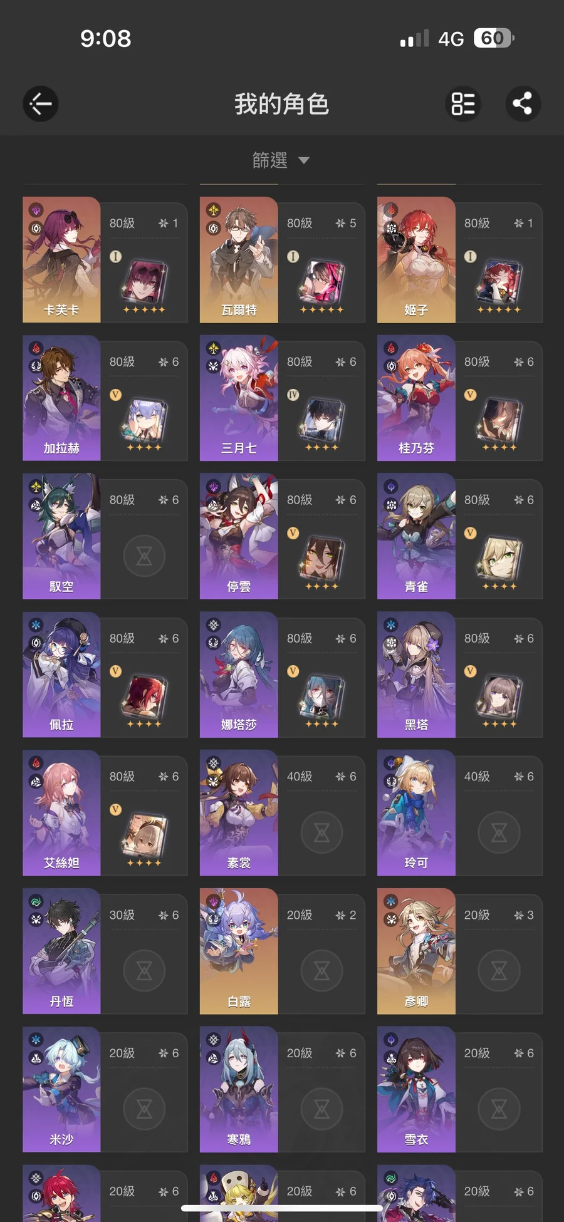Switch to list view layout icon

[463, 104]
